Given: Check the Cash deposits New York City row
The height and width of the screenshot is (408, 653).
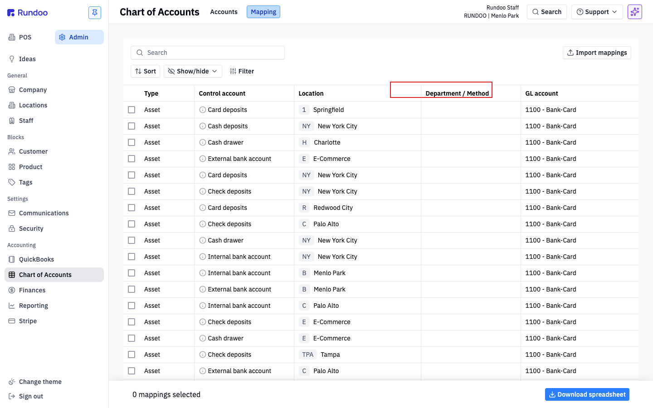Looking at the screenshot, I should coord(132,126).
